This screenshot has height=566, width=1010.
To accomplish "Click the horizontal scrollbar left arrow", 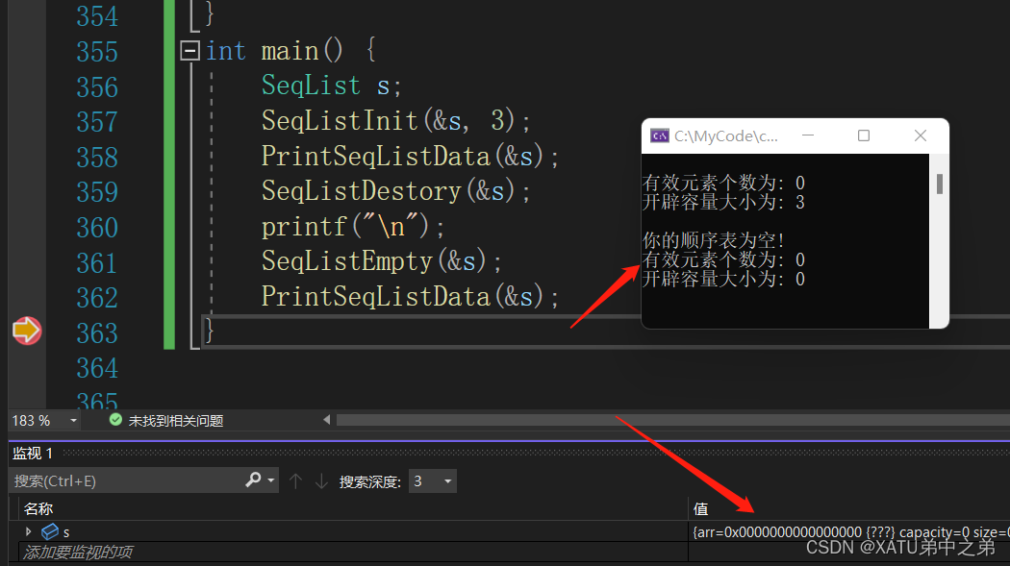I will coord(327,420).
